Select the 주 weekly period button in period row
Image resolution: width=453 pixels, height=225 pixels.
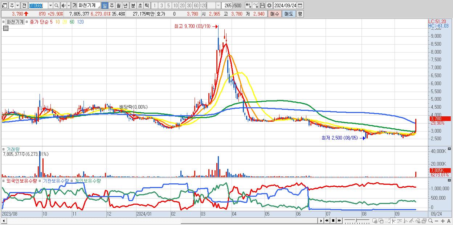[111, 5]
